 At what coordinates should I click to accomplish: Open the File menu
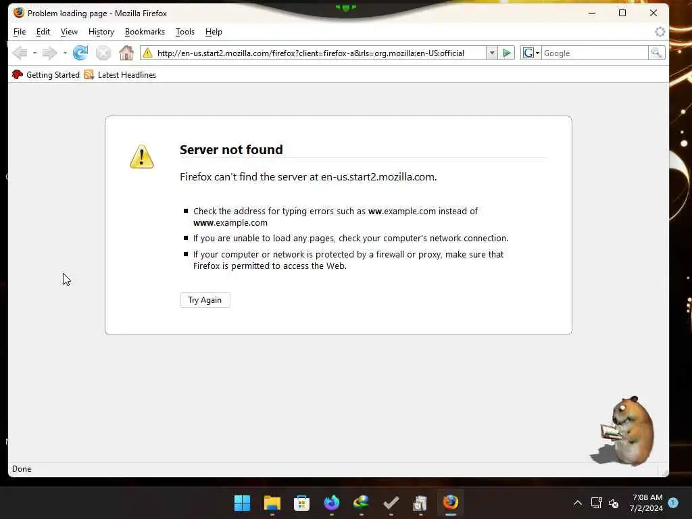[20, 32]
